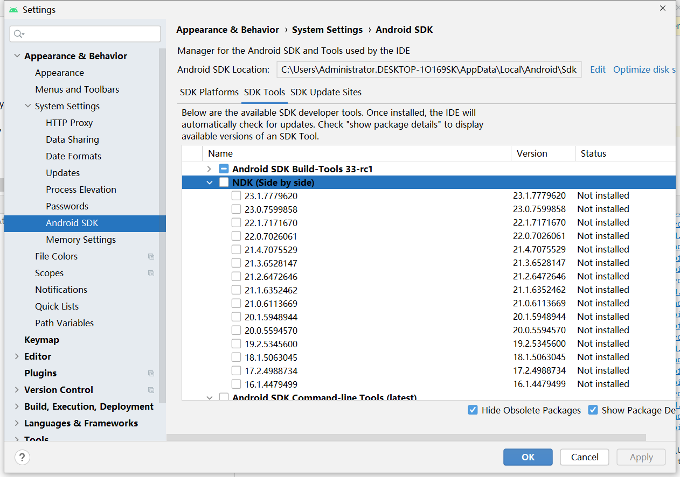Screen dimensions: 680x477
Task: Toggle the NDK (Side by side) checkbox
Action: (224, 182)
